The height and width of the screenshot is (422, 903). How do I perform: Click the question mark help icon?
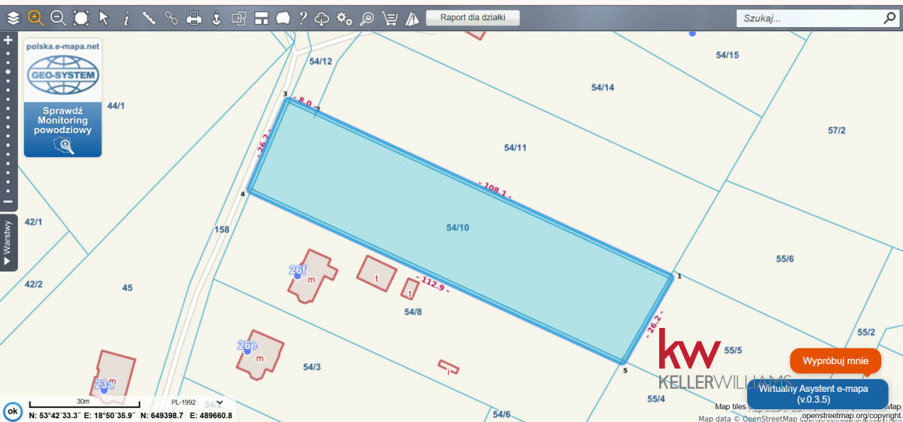click(303, 18)
